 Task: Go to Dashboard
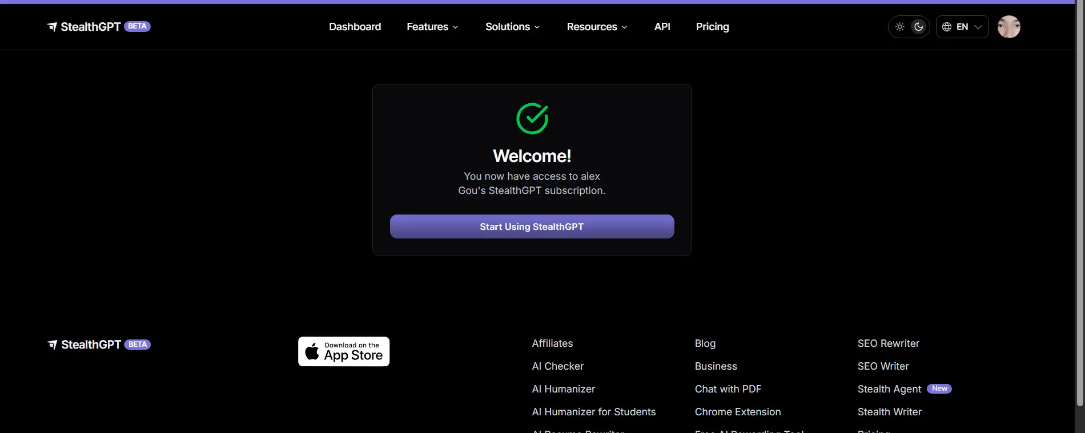pyautogui.click(x=355, y=27)
